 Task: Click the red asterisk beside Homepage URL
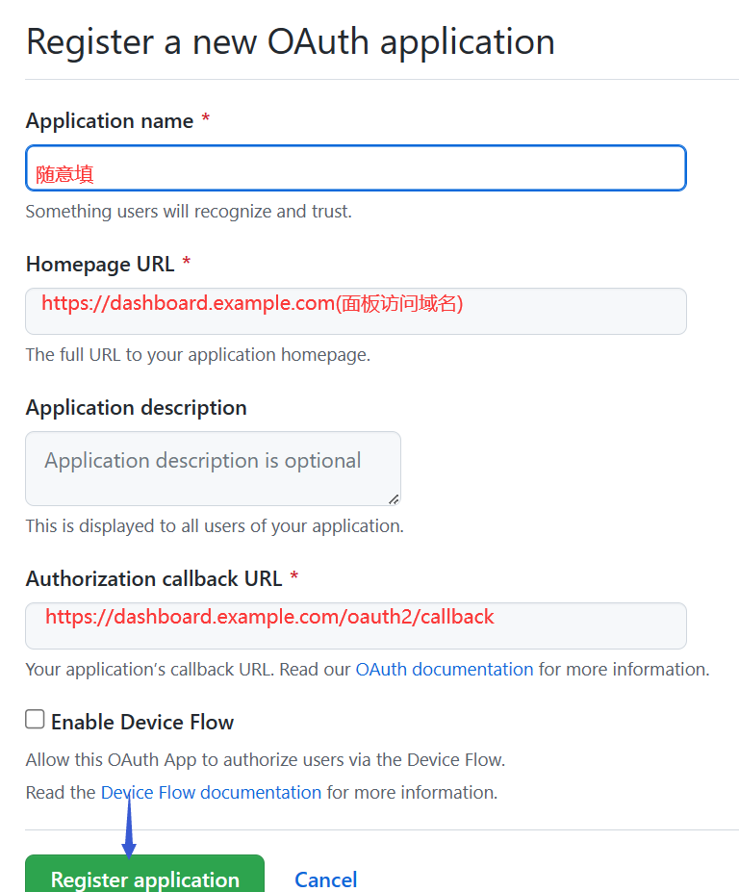coord(187,264)
